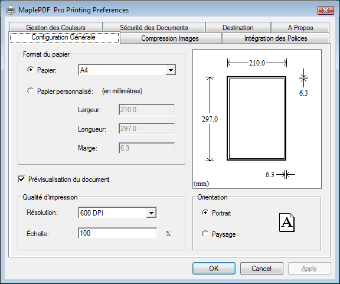Image resolution: width=340 pixels, height=284 pixels.
Task: Switch to Compression Images tab
Action: coord(170,38)
